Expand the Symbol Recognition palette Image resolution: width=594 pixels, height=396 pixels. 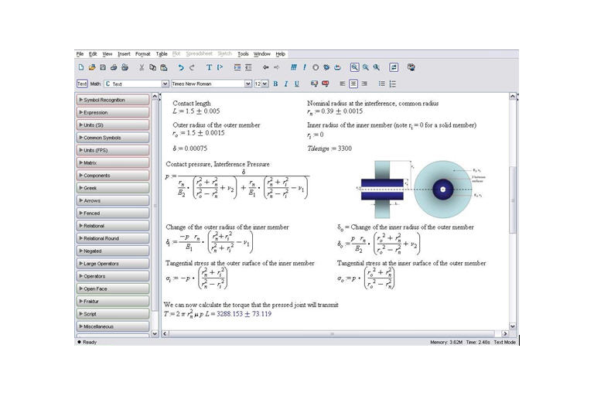point(113,100)
